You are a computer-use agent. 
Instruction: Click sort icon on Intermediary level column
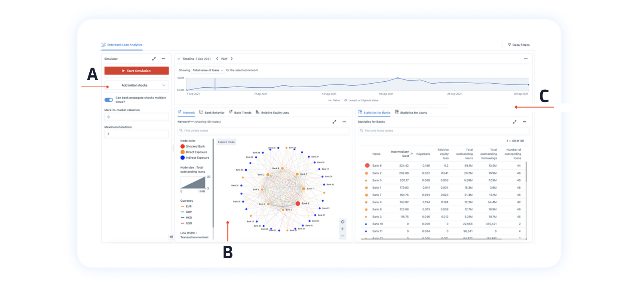(x=412, y=154)
